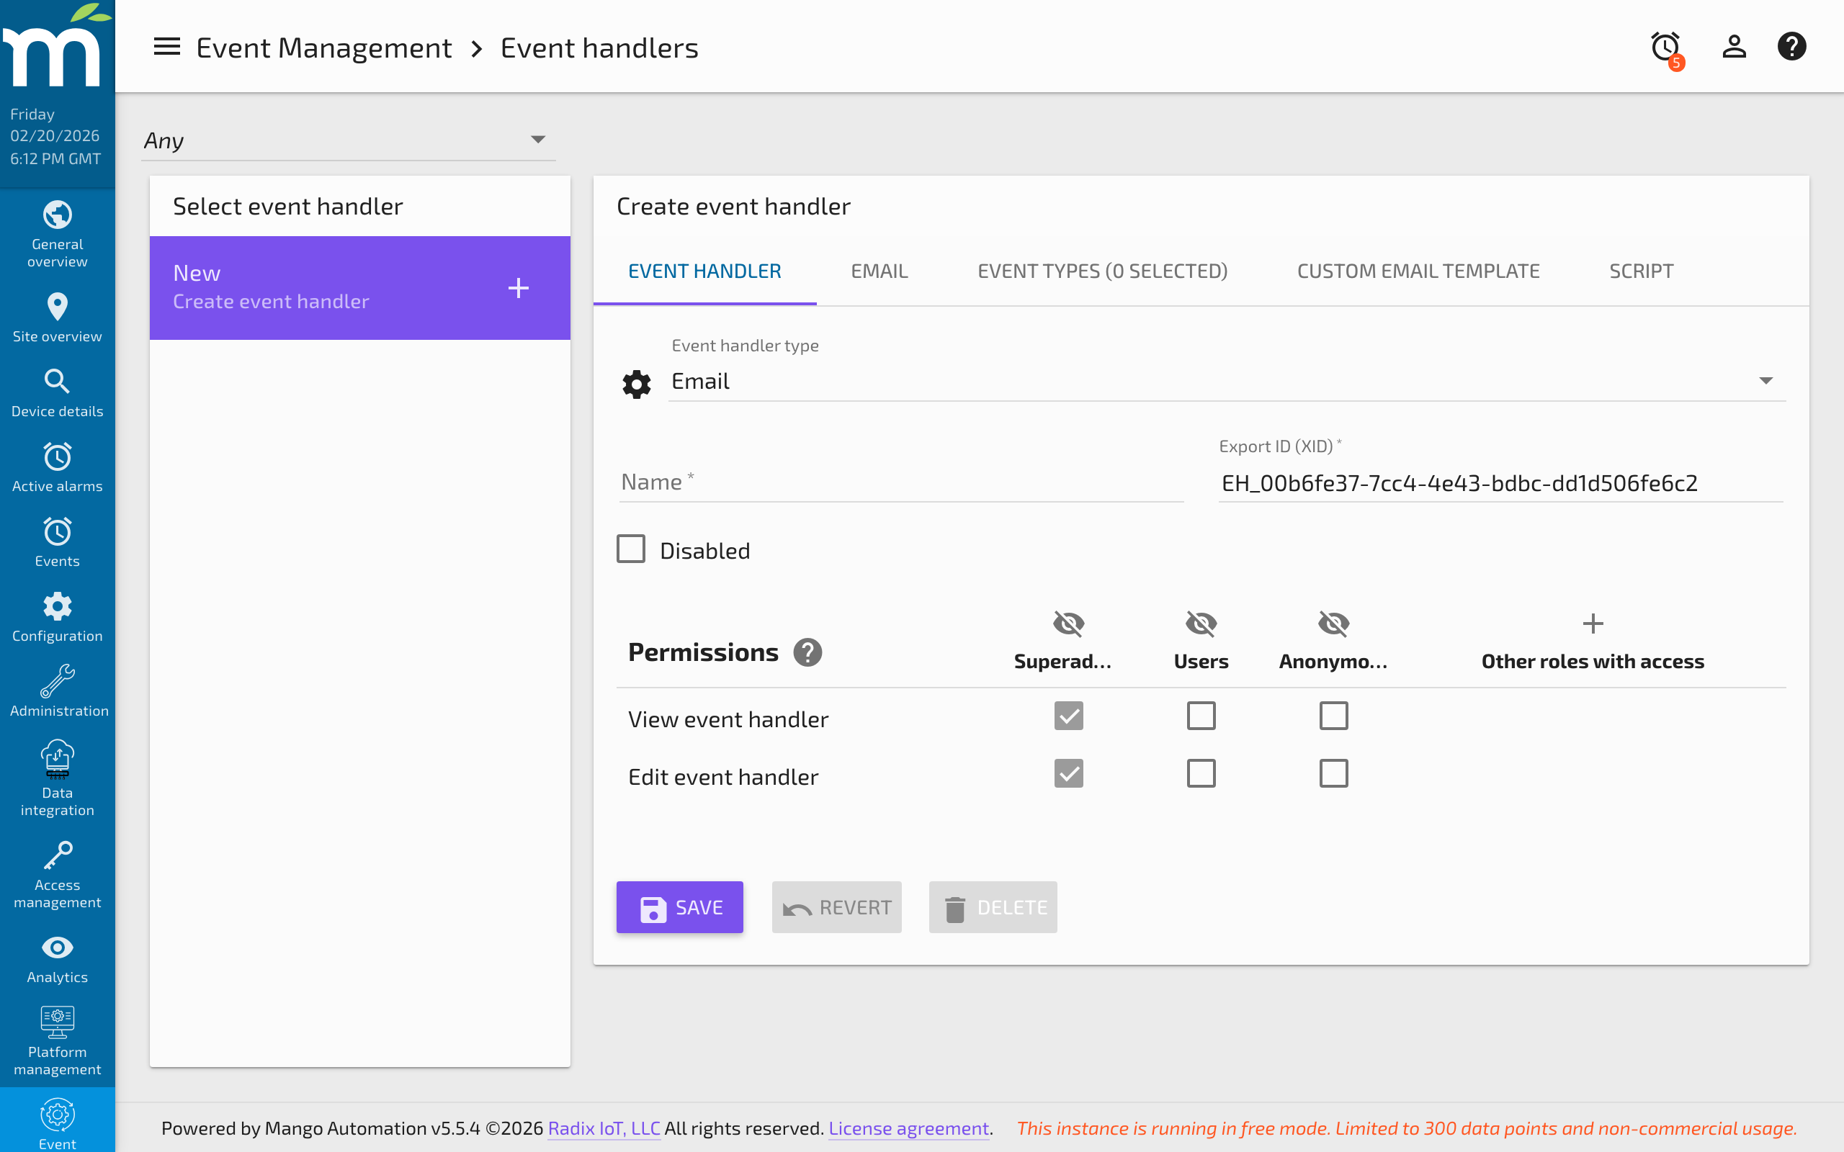The height and width of the screenshot is (1152, 1844).
Task: Check the Disabled checkbox
Action: [631, 549]
